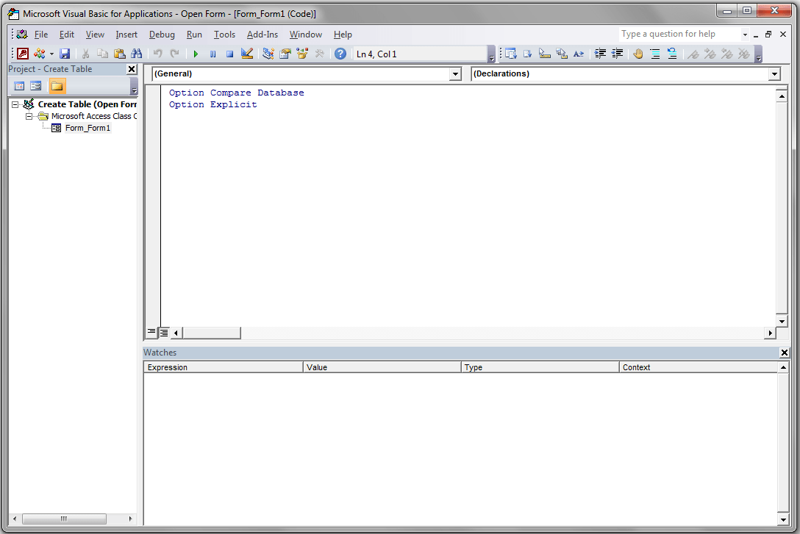Collapse Microsoft Access Class Objects folder
Screen dimensions: 800x534
(x=29, y=116)
